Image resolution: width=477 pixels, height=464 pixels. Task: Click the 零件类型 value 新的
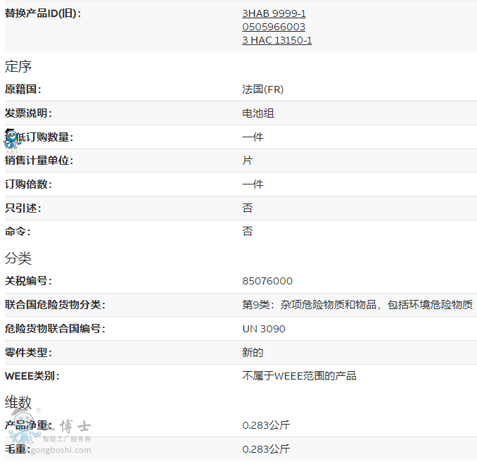[x=253, y=352]
